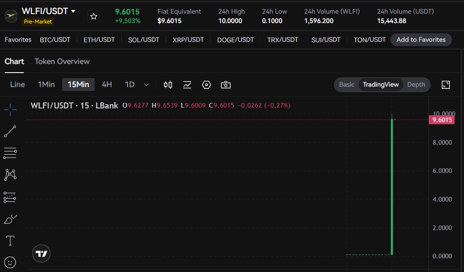The image size is (464, 272).
Task: Select the trend line drawing tool
Action: [10, 132]
